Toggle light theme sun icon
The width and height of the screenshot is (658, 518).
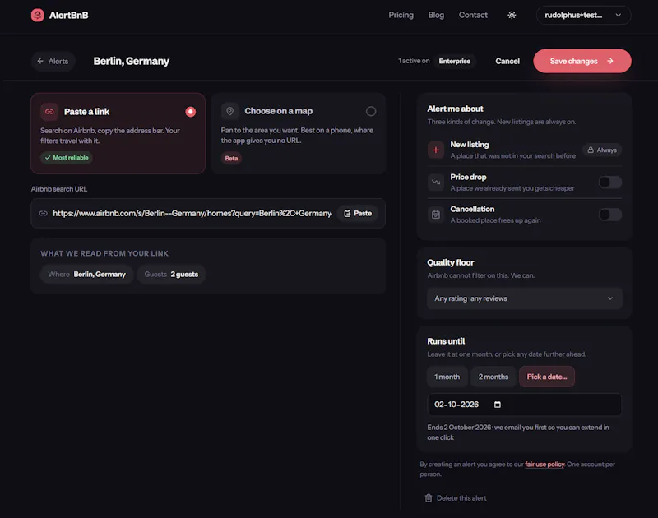click(512, 15)
